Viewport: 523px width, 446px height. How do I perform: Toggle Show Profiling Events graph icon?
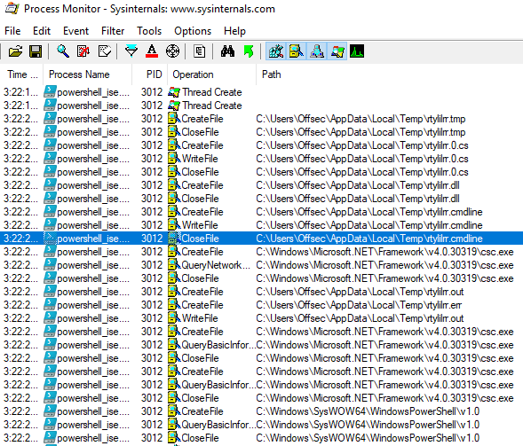pyautogui.click(x=357, y=51)
